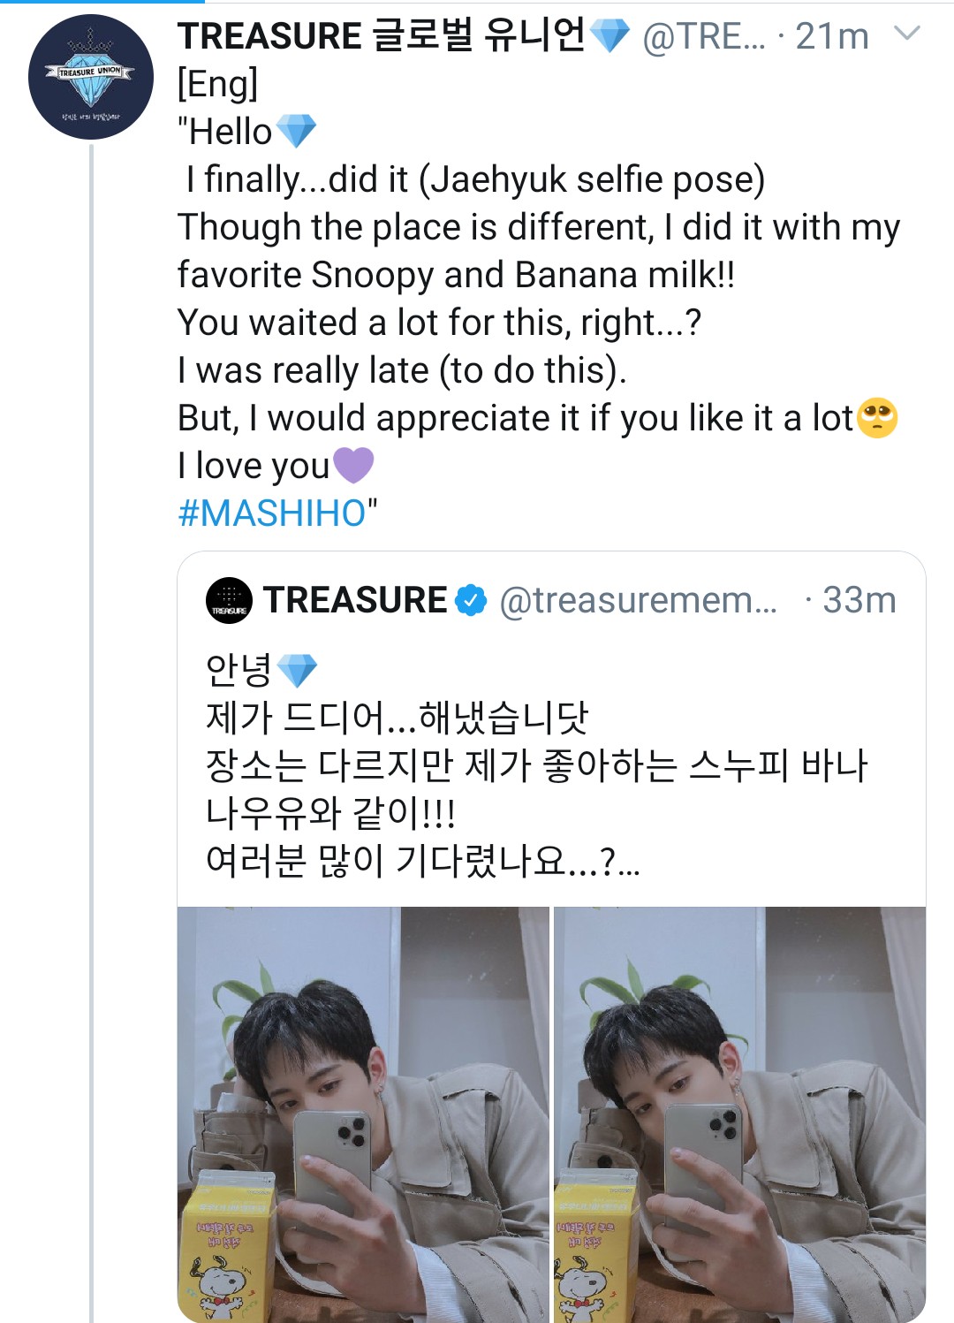Click diamond emoji after Hello

tap(296, 132)
